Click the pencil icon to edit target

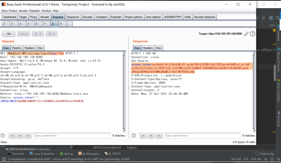click(x=247, y=33)
